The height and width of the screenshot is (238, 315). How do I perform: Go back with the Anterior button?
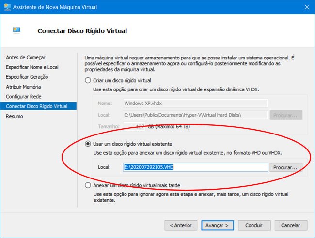coord(181,225)
